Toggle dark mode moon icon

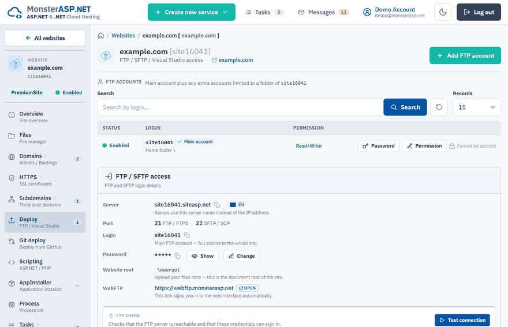(443, 12)
